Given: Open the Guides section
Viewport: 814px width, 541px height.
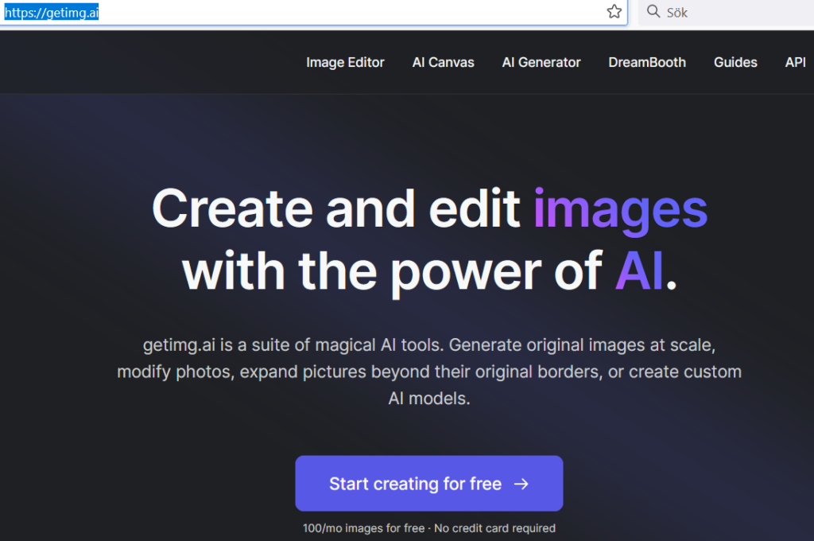Looking at the screenshot, I should (735, 62).
